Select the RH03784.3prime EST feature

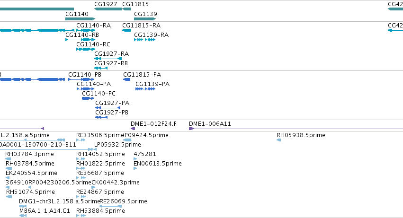(x=8, y=159)
